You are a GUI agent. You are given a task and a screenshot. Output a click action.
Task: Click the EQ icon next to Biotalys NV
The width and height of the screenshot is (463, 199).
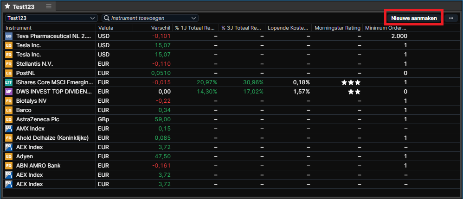pyautogui.click(x=9, y=101)
